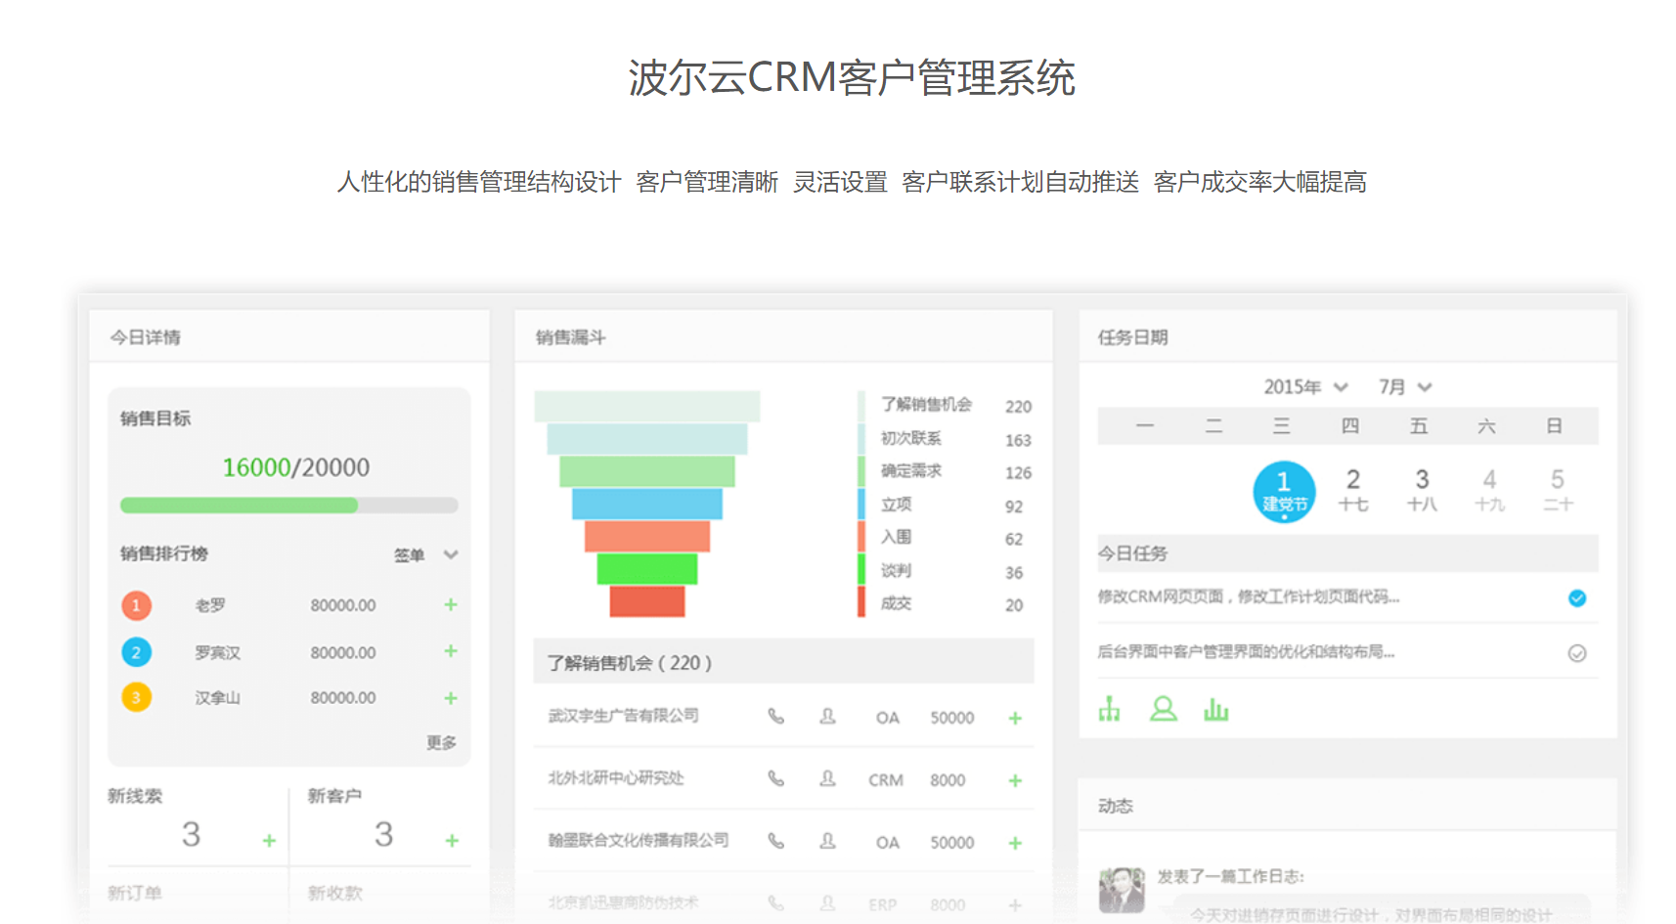Open the org chart icon under today's tasks

point(1109,709)
